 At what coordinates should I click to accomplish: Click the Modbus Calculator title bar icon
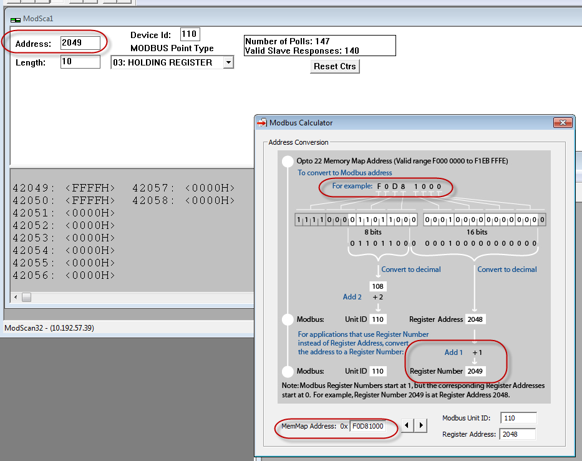pyautogui.click(x=262, y=122)
